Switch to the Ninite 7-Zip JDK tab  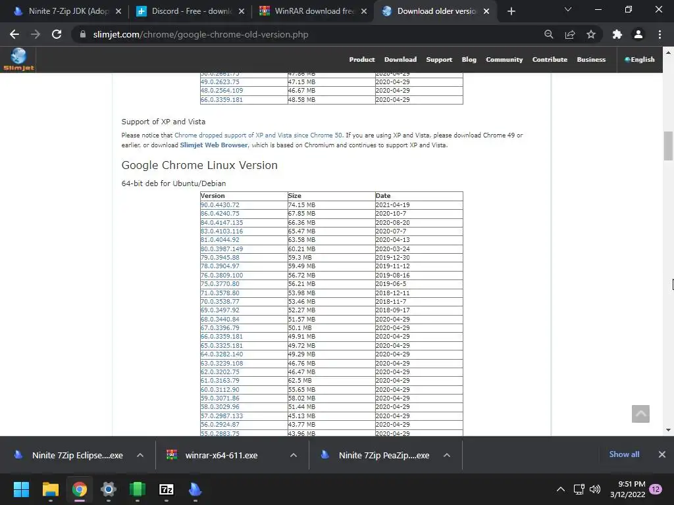click(x=66, y=11)
